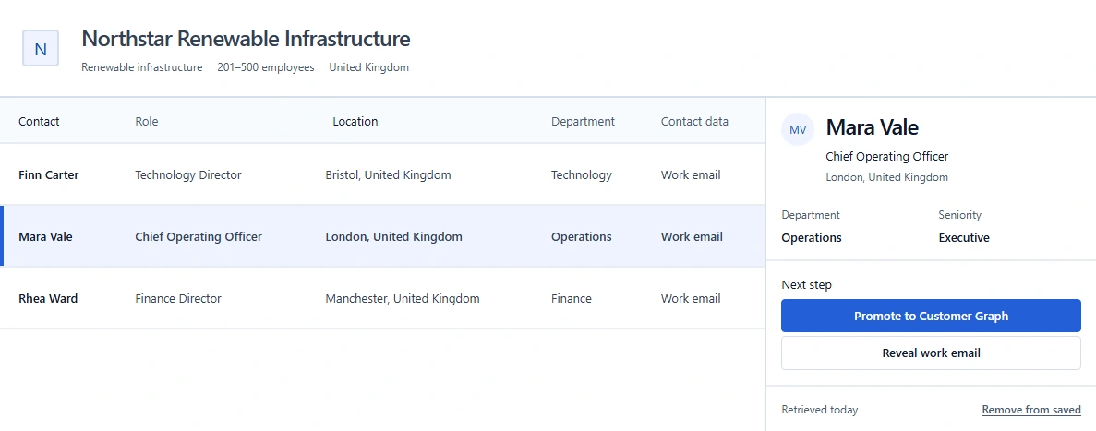Image resolution: width=1096 pixels, height=431 pixels.
Task: Click the Contact data column header
Action: click(x=694, y=121)
